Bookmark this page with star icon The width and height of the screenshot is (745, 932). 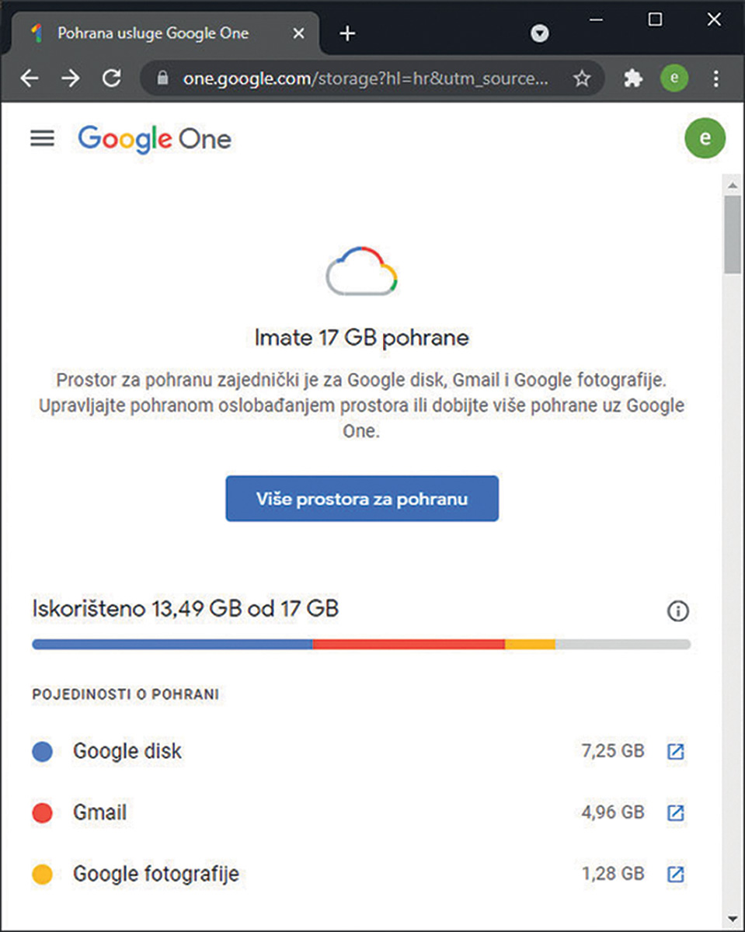581,78
